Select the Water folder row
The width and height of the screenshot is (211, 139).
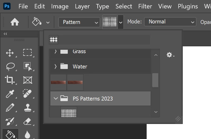pos(100,67)
